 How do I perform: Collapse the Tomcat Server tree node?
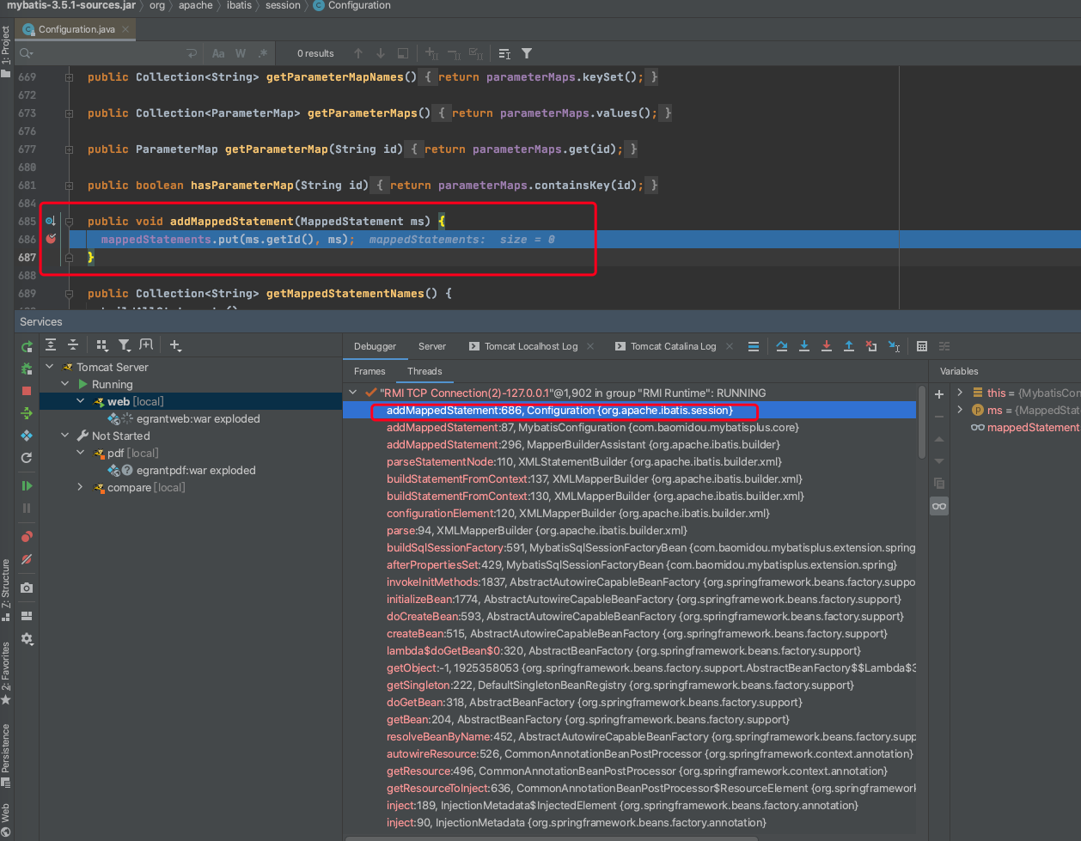pyautogui.click(x=50, y=367)
